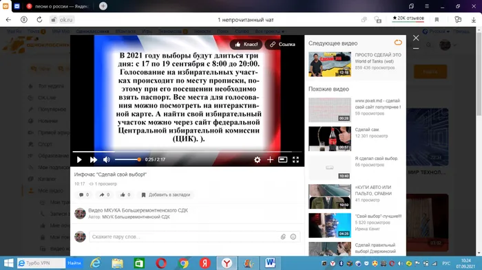482x270 pixels.
Task: Open the red Я Yandex icon in taskbar
Action: click(205, 263)
